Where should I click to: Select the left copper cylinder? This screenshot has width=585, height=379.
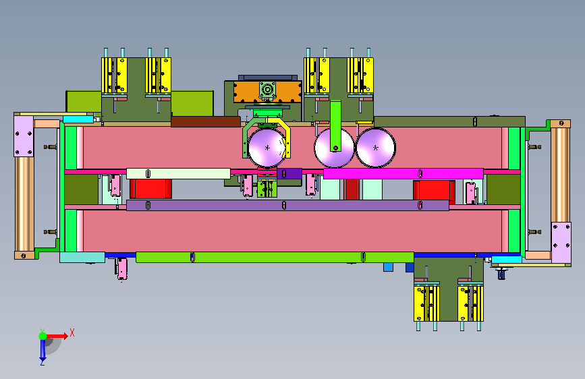point(24,204)
